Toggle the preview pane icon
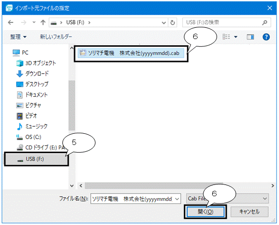 coord(250,37)
